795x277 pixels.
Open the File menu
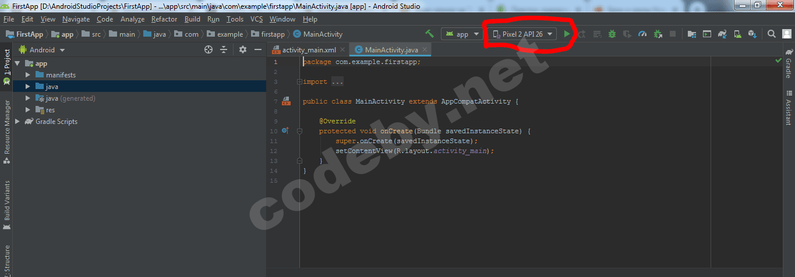coord(9,19)
